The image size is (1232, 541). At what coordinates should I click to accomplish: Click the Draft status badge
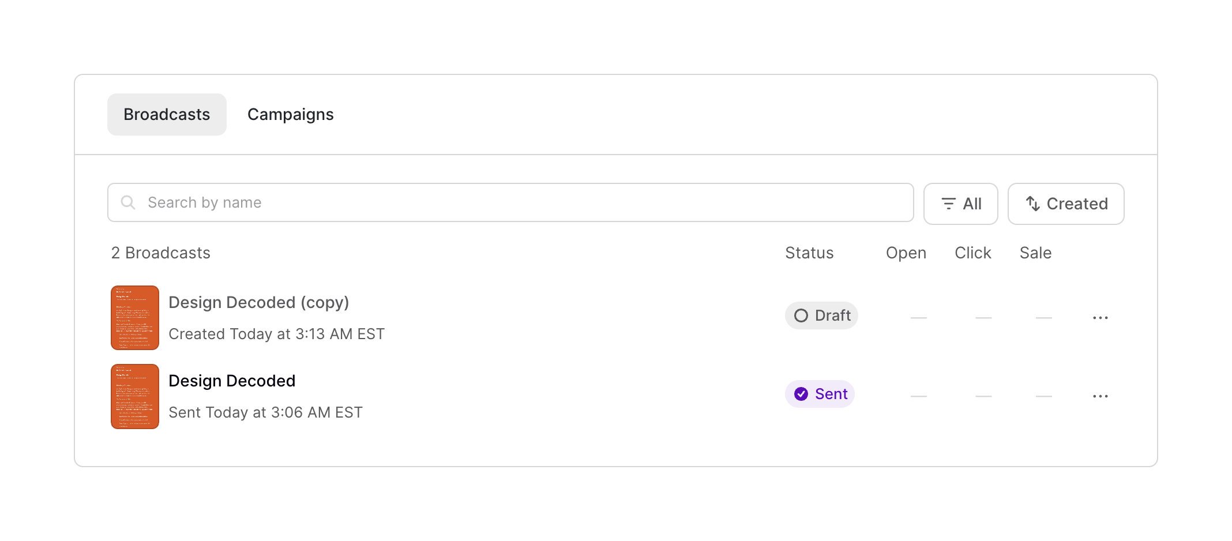click(x=821, y=315)
